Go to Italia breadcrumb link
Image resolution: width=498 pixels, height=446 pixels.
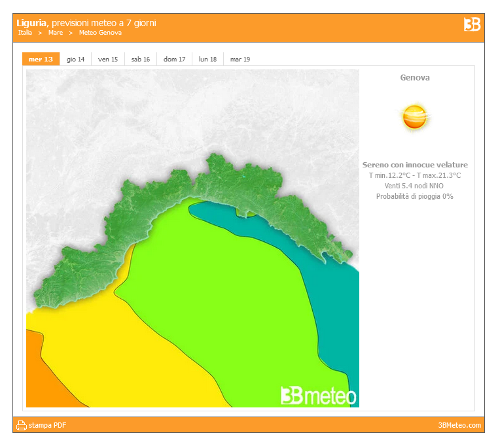[x=25, y=33]
